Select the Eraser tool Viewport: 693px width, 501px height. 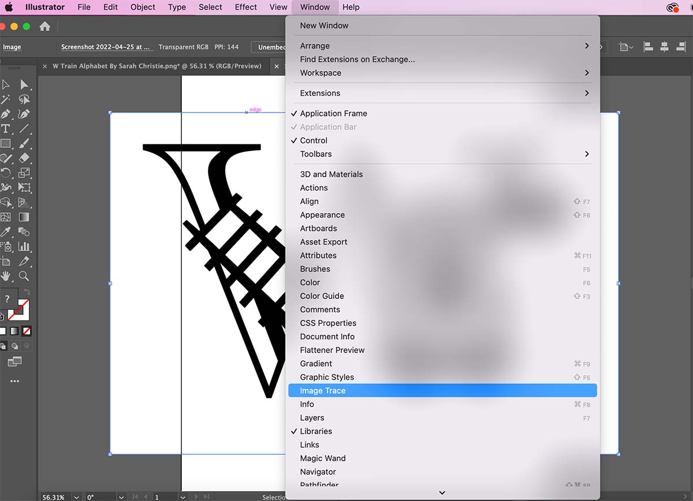24,158
